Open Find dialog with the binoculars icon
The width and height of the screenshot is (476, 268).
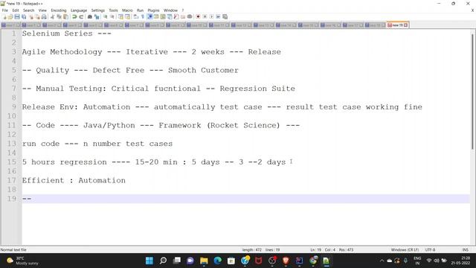[x=90, y=16]
